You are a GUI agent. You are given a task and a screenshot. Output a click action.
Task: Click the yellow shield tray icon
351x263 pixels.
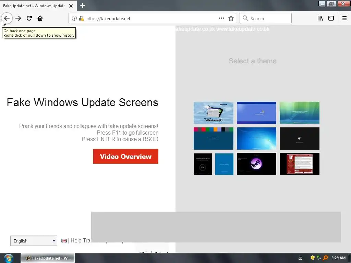click(x=313, y=258)
